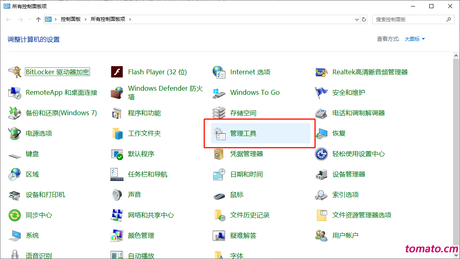Open the 网络和共享中心 icon
The height and width of the screenshot is (259, 460).
(x=117, y=215)
